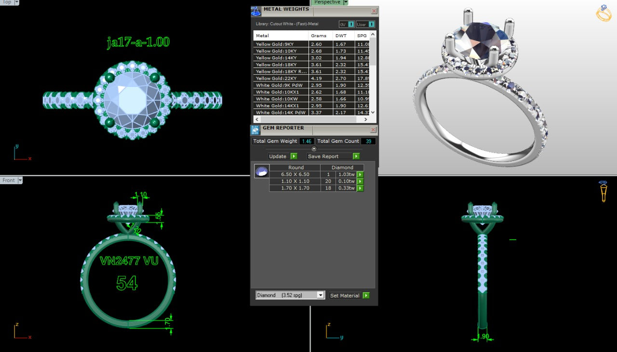
Task: Click the ja17-a-1.00 label in Top viewport
Action: (x=138, y=42)
